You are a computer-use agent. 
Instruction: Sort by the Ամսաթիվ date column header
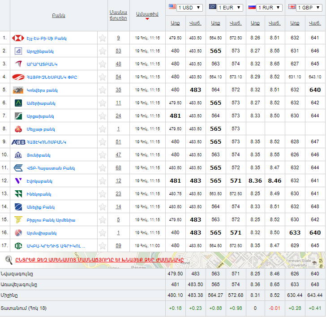(x=147, y=14)
